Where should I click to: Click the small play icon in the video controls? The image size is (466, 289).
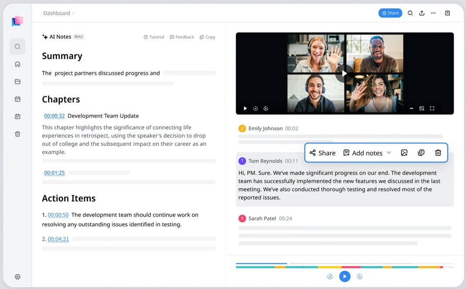(245, 109)
